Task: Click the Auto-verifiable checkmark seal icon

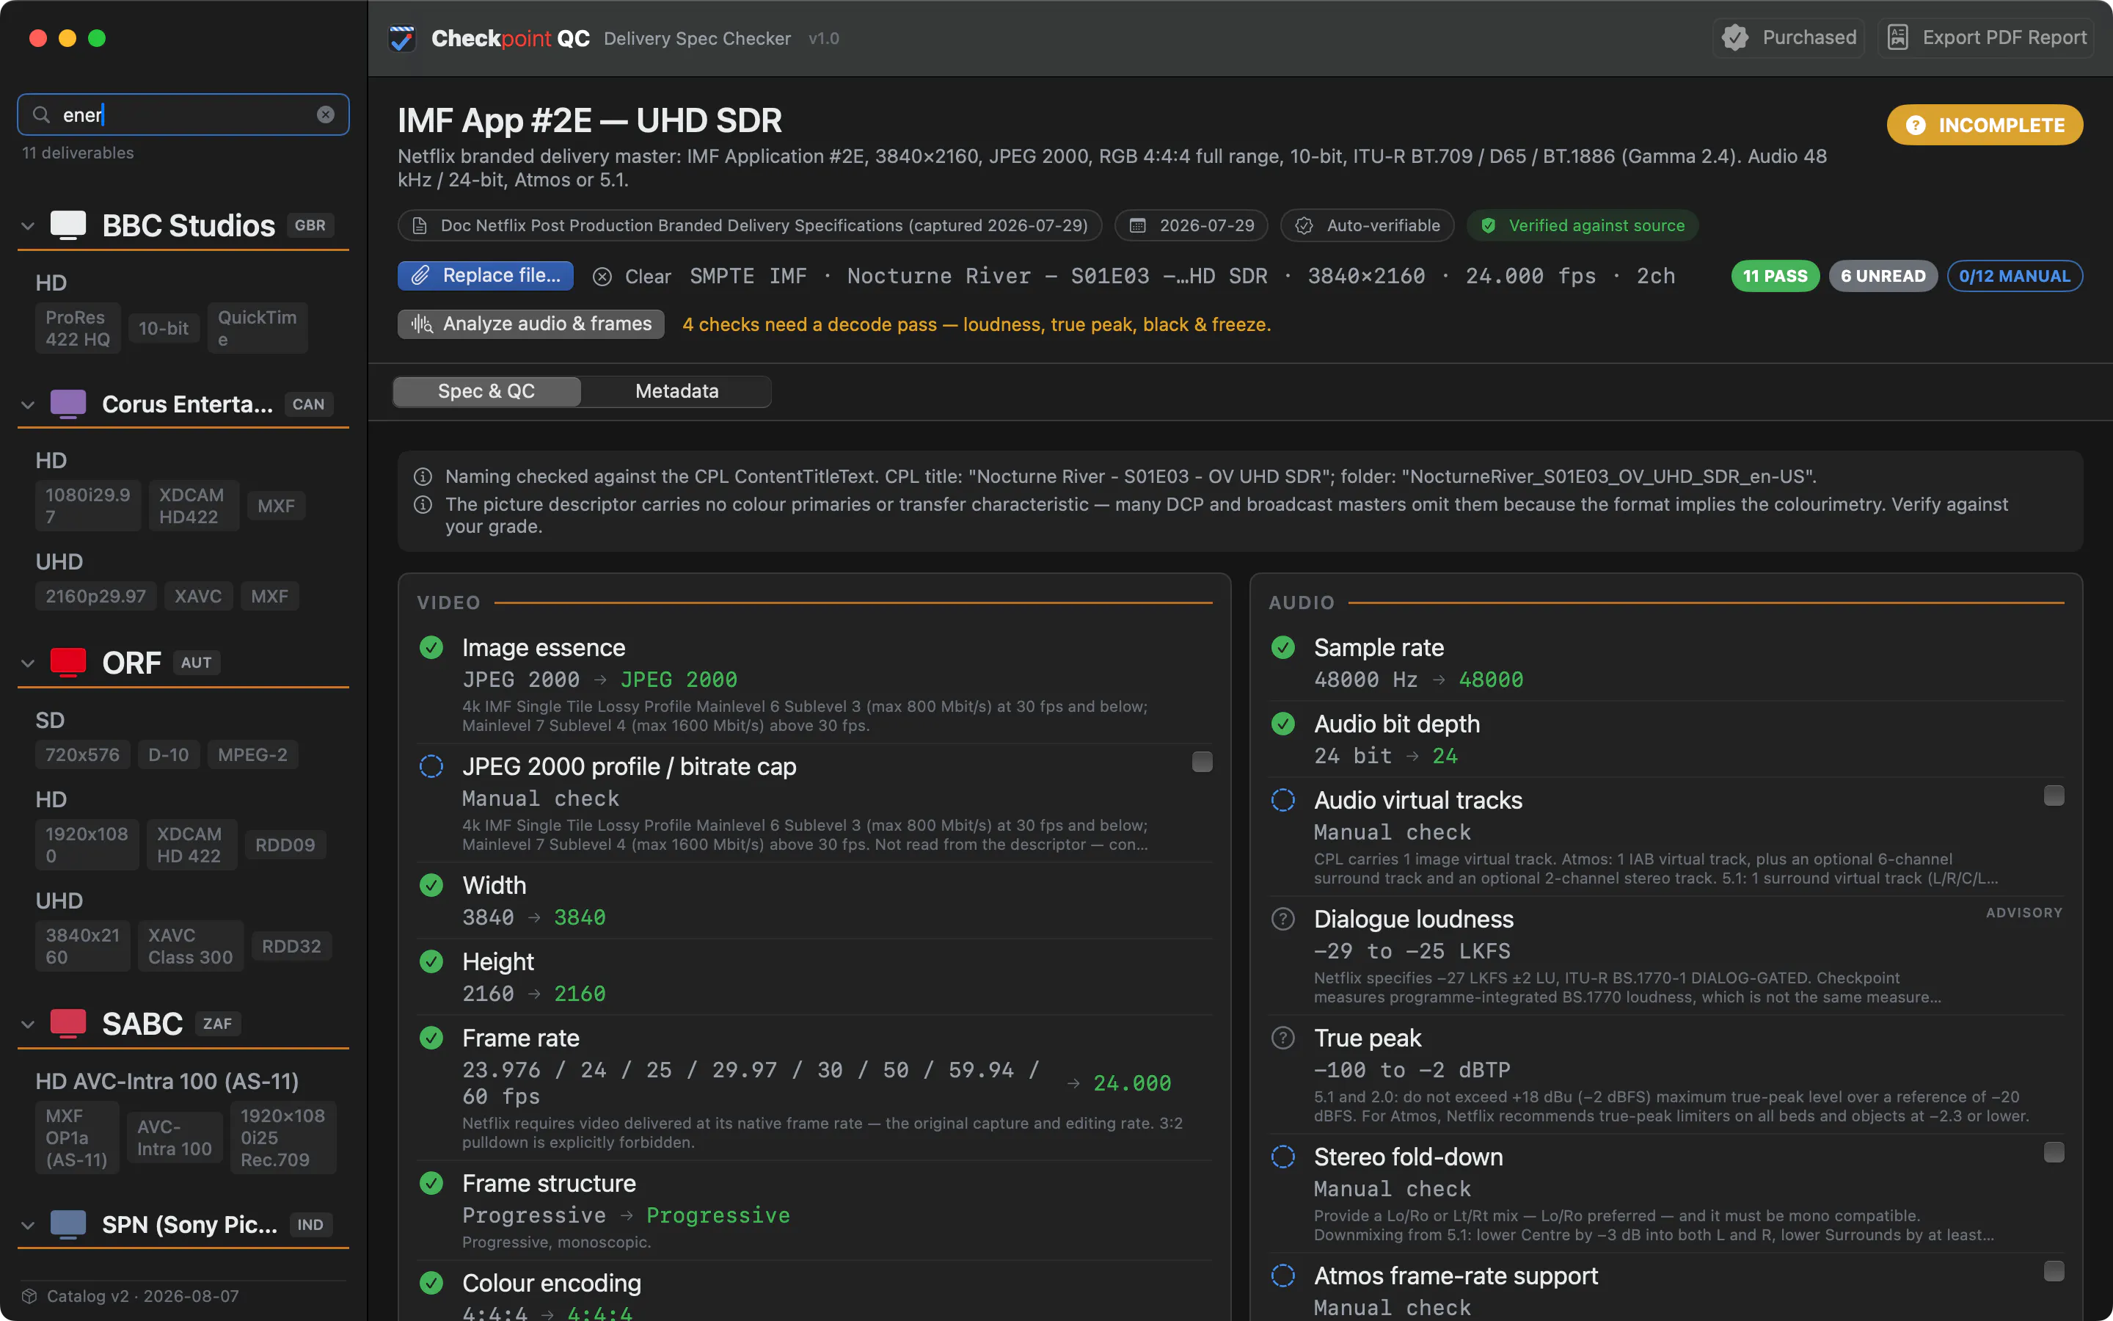Action: (1304, 225)
